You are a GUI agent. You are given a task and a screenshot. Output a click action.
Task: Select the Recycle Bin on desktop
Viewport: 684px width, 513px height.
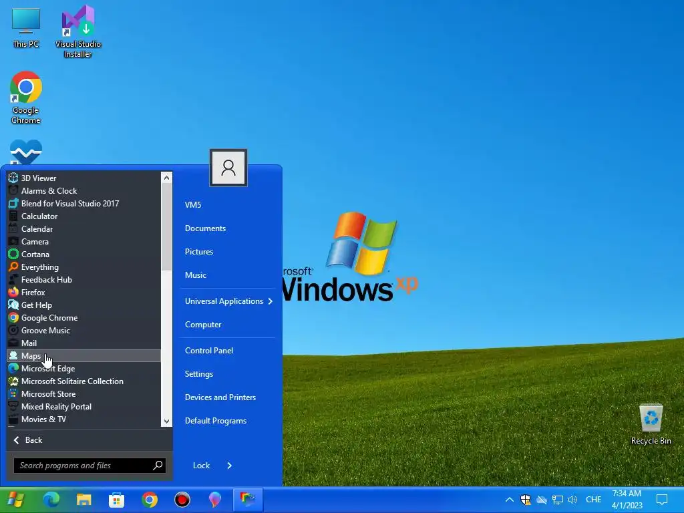[651, 424]
